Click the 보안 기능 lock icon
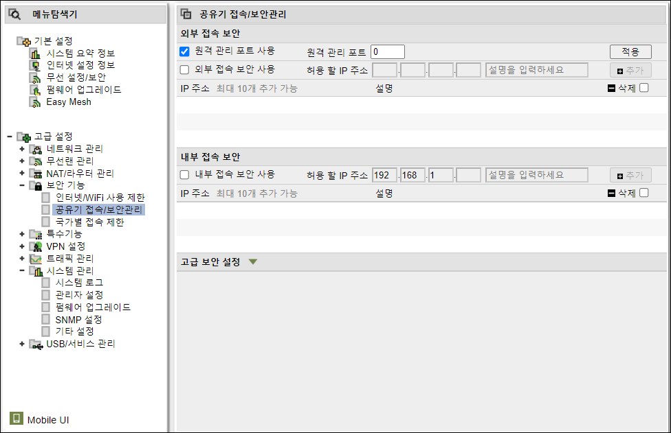The height and width of the screenshot is (433, 671). point(36,185)
